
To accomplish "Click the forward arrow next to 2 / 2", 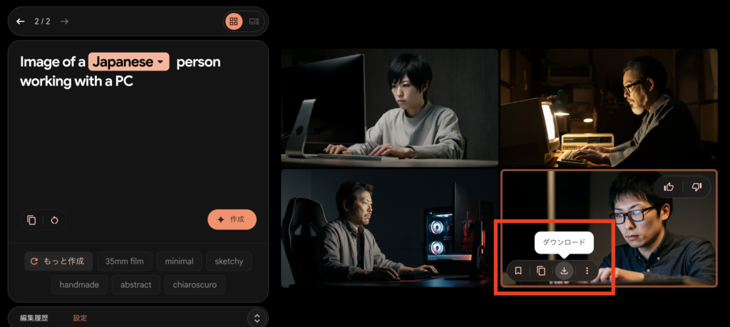I will tap(65, 21).
